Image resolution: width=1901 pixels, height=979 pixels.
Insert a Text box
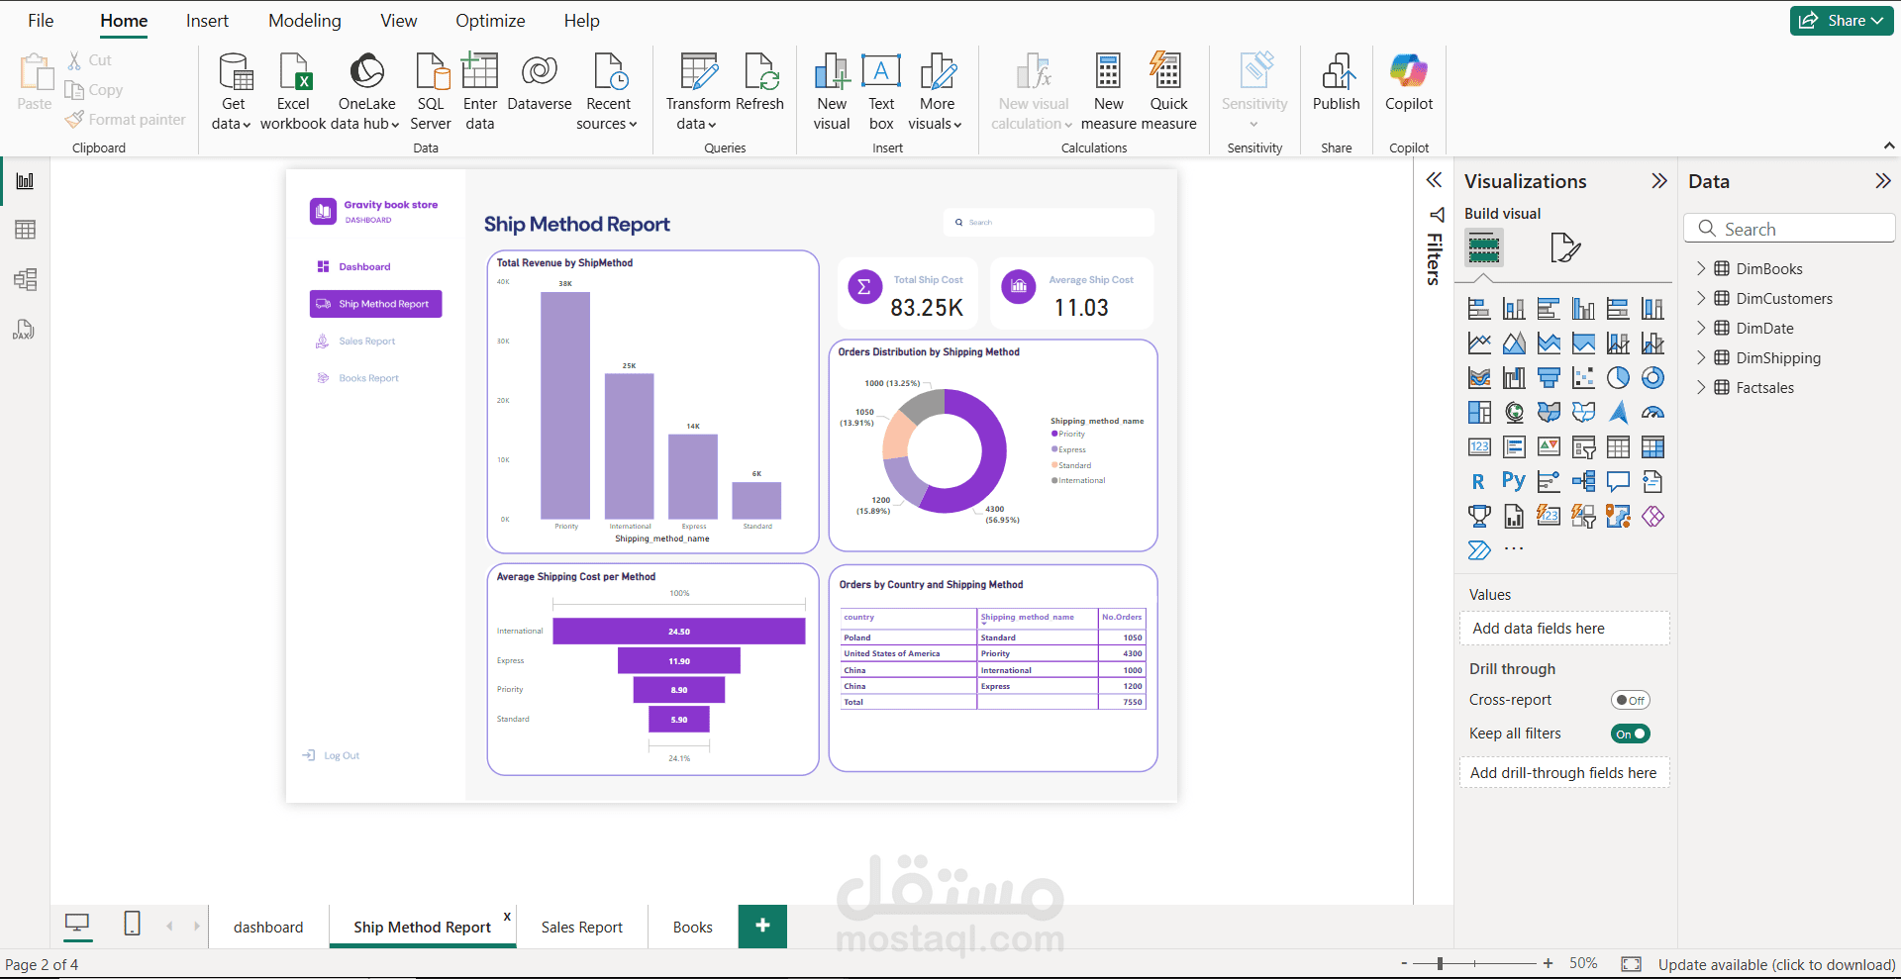[x=881, y=91]
